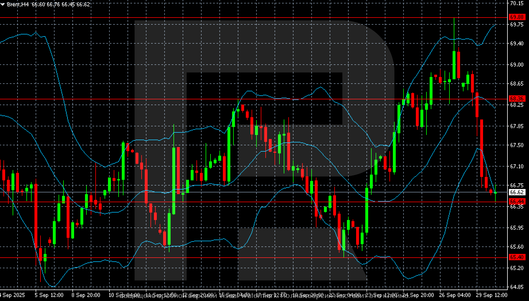
Task: Click the 26 Sep 04:00 time label
Action: 455,295
